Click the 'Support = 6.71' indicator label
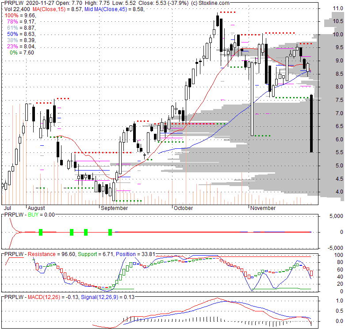 [96, 254]
